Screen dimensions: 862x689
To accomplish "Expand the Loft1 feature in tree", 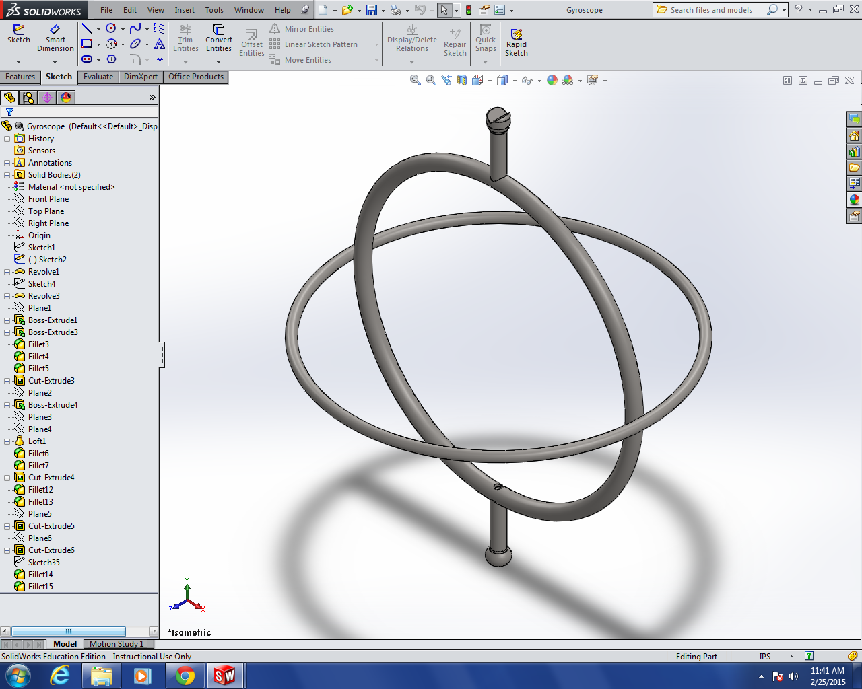I will [x=7, y=441].
